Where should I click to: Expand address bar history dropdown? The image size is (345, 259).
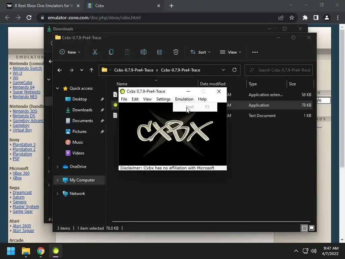coord(223,70)
